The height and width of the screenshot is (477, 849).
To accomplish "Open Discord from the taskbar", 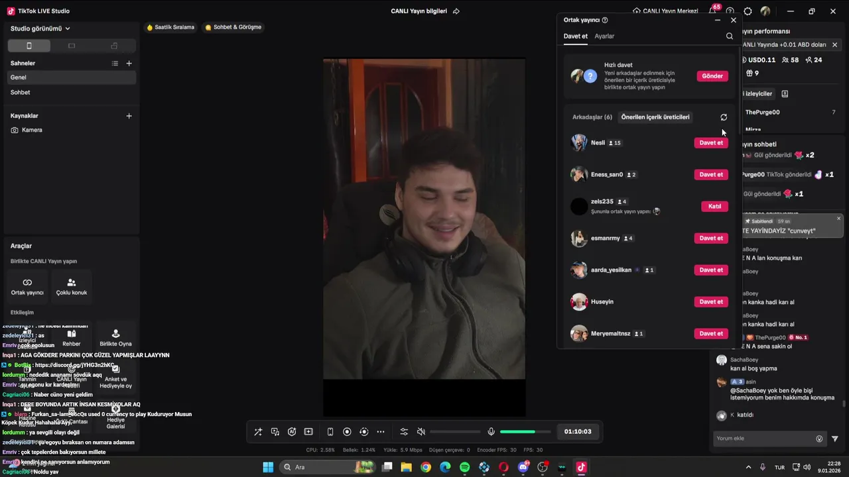I will click(x=523, y=467).
